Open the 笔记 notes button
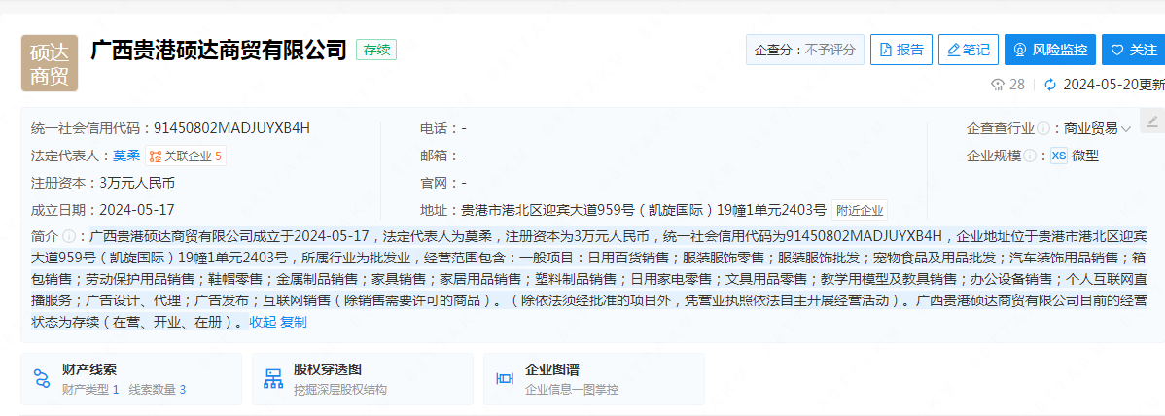Image resolution: width=1165 pixels, height=416 pixels. [x=969, y=50]
